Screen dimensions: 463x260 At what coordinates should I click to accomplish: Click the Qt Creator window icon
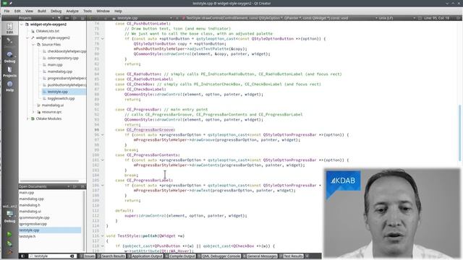point(4,3)
